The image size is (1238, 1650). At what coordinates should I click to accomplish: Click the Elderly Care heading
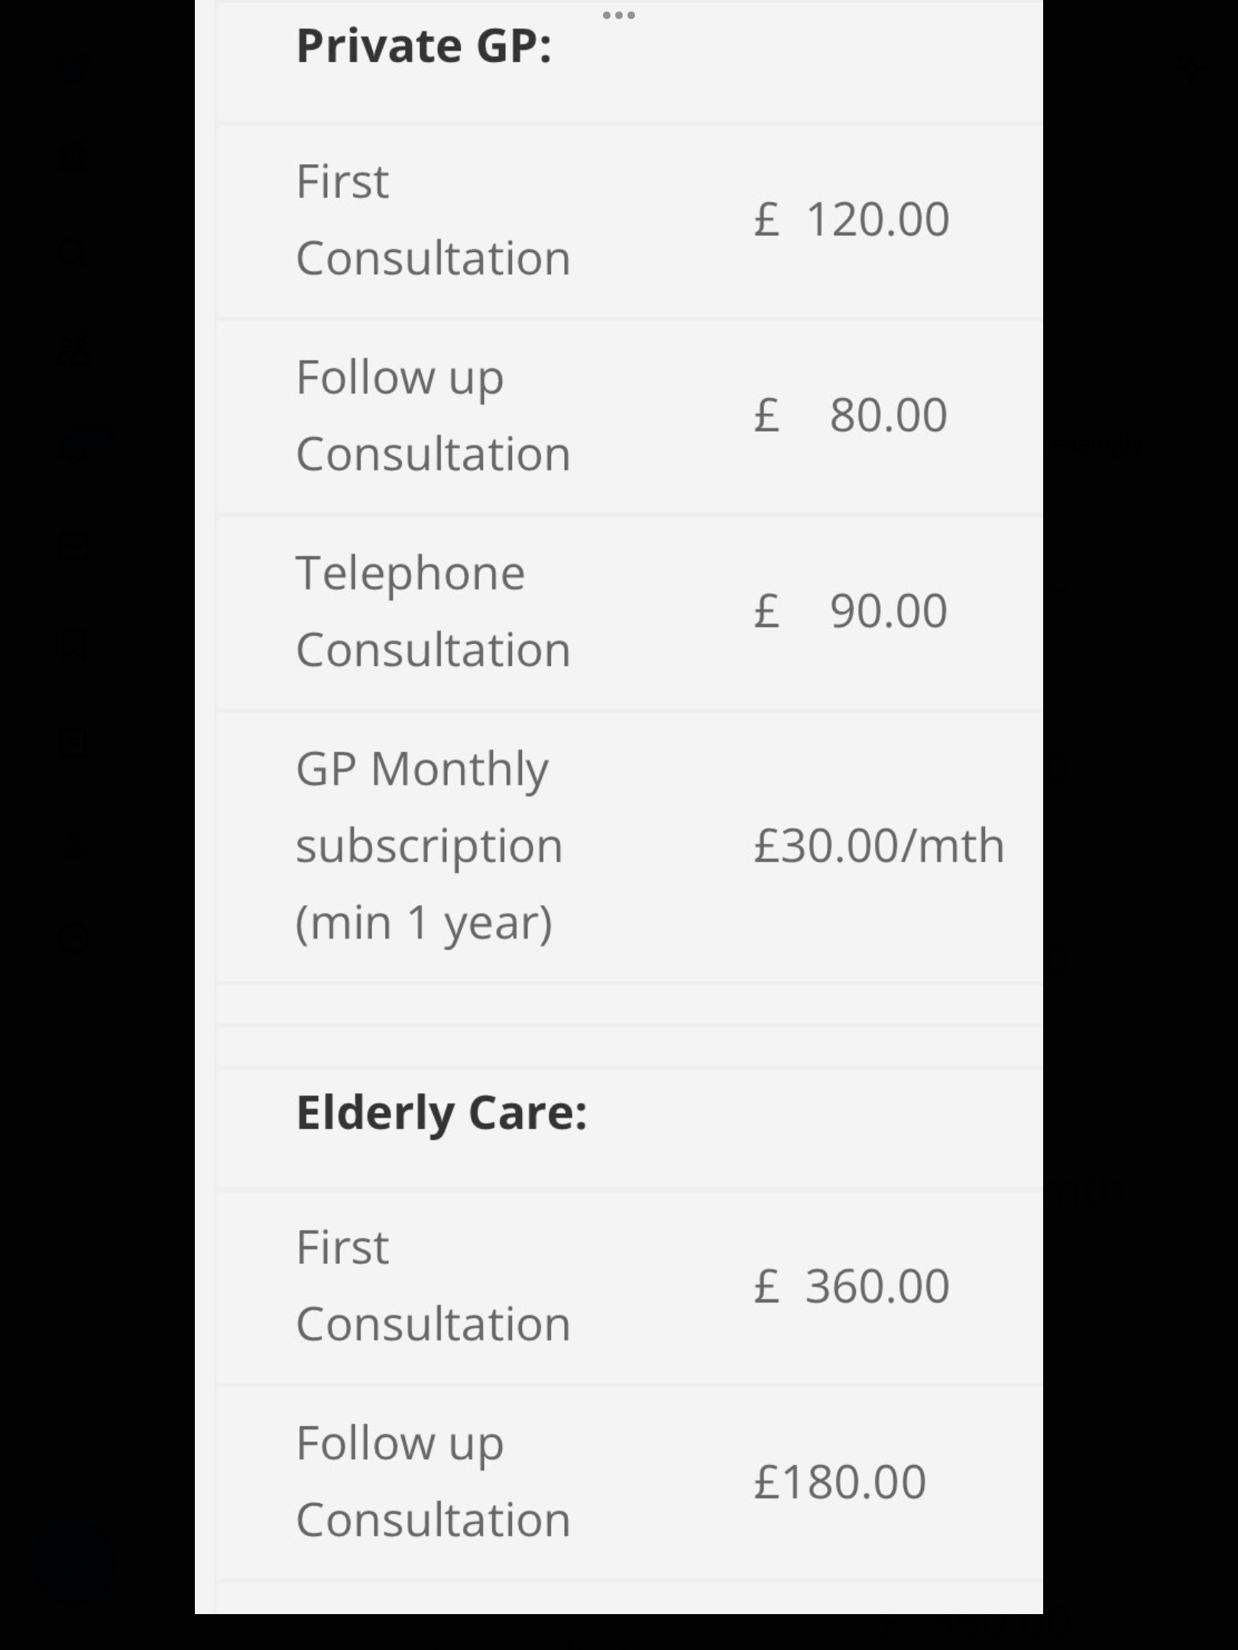point(442,1112)
